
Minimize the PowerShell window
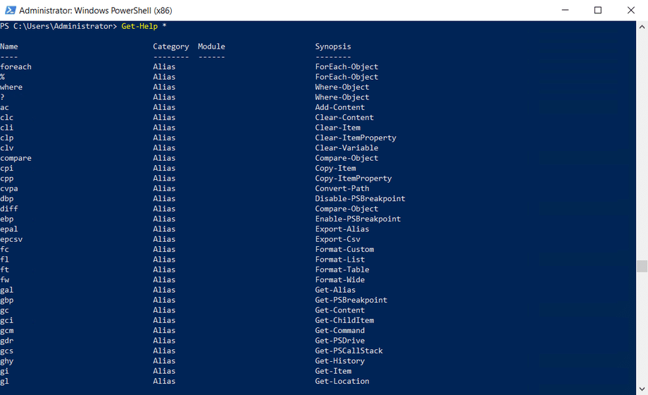[566, 10]
